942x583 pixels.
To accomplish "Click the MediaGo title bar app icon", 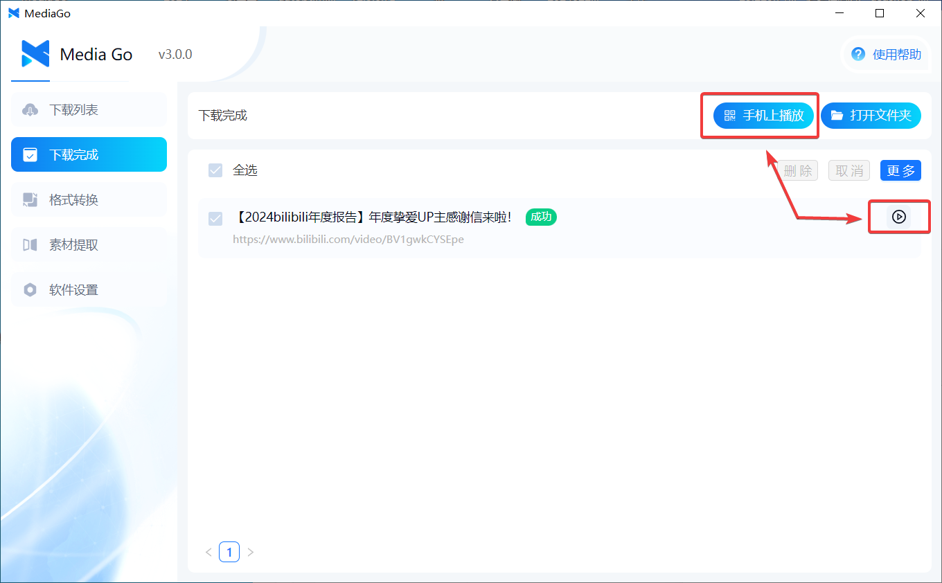I will point(14,13).
